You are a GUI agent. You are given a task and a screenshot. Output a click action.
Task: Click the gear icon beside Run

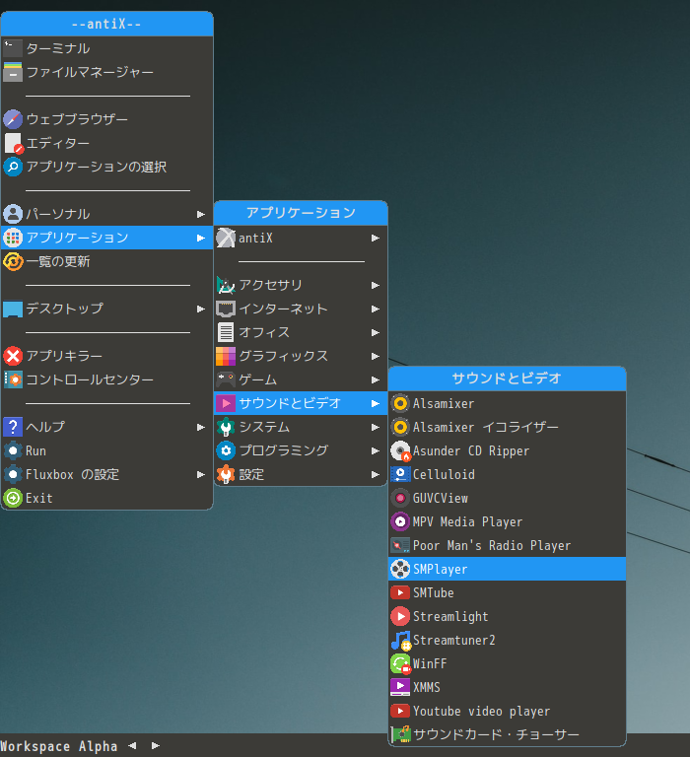(13, 450)
